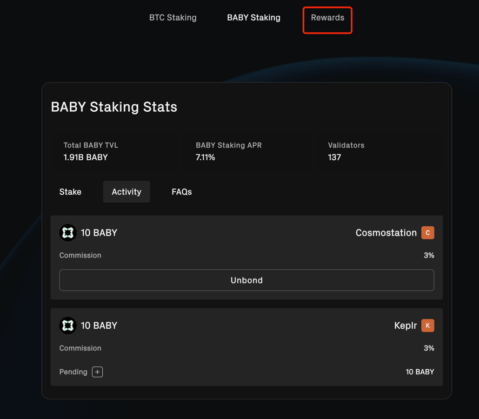Image resolution: width=479 pixels, height=419 pixels.
Task: Click the Cosmostation validator name
Action: 386,232
